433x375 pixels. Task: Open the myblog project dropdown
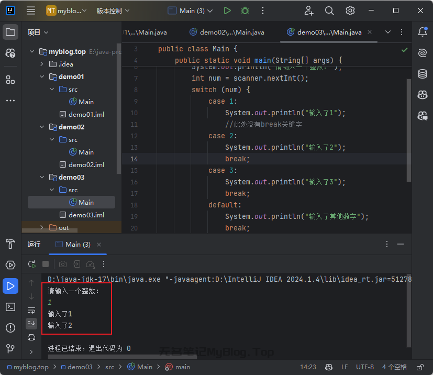pos(66,11)
